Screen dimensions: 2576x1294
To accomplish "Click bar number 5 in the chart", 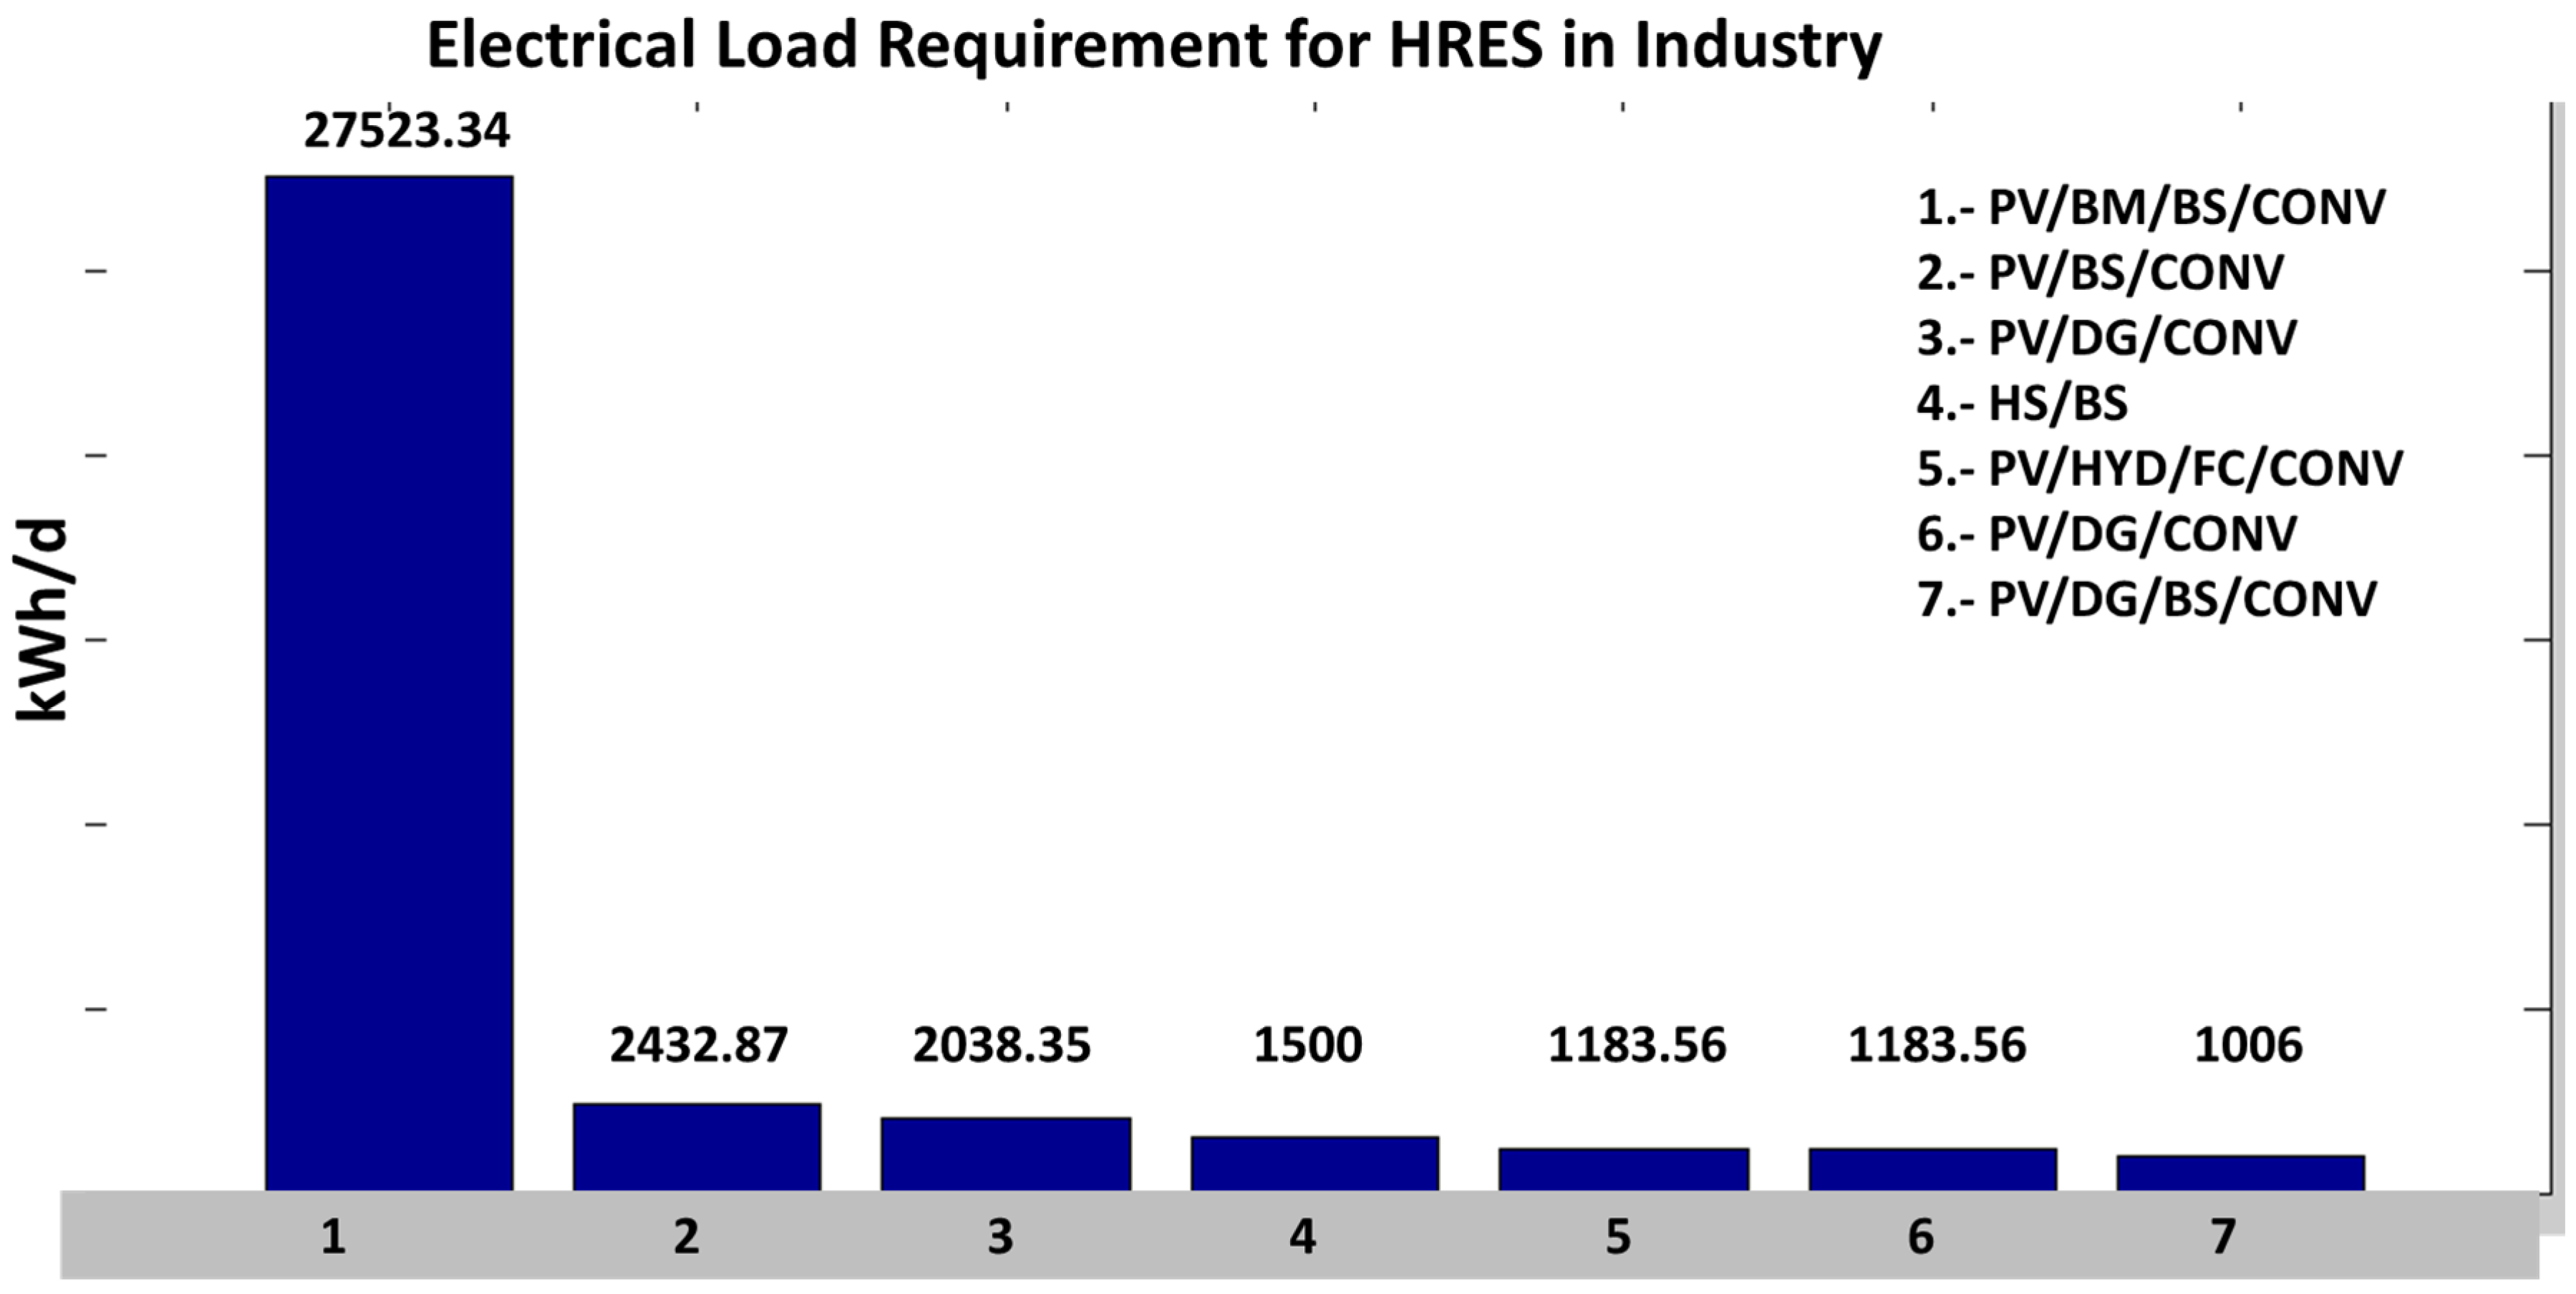I will pyautogui.click(x=1623, y=1169).
